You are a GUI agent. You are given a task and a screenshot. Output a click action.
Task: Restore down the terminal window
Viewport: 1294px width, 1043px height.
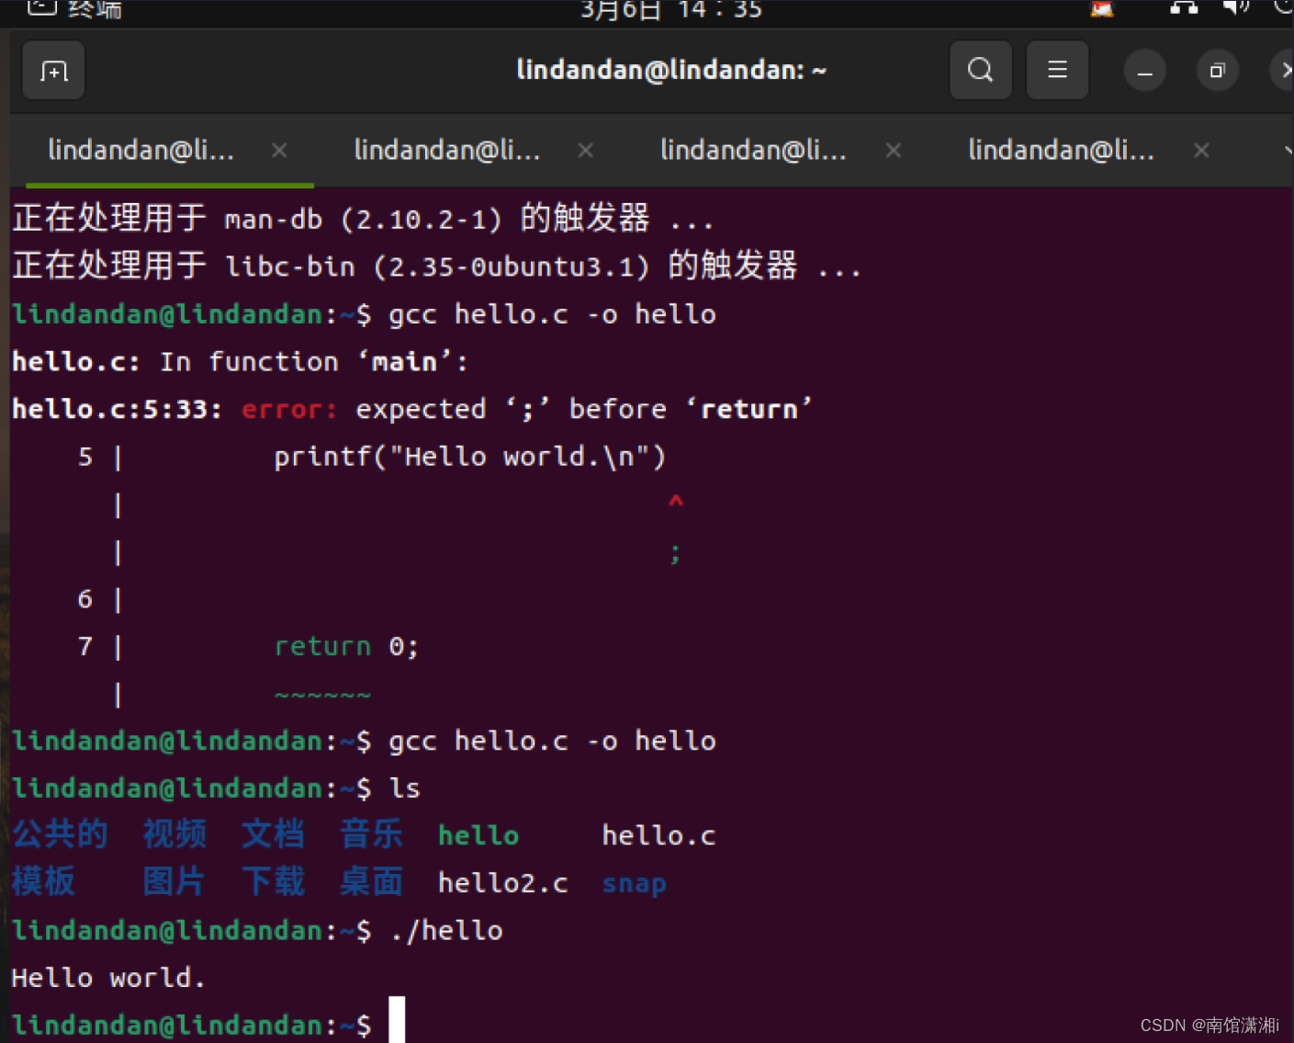(1218, 71)
